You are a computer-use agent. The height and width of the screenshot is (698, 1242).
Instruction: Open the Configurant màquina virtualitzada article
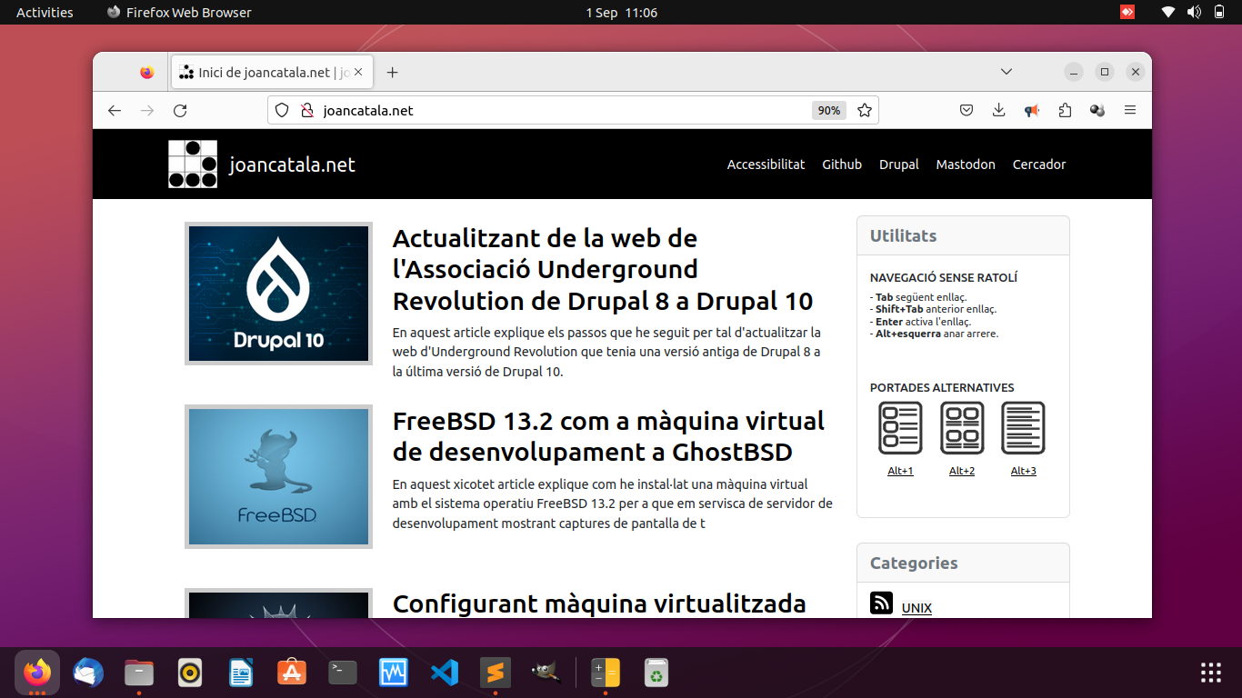point(599,603)
